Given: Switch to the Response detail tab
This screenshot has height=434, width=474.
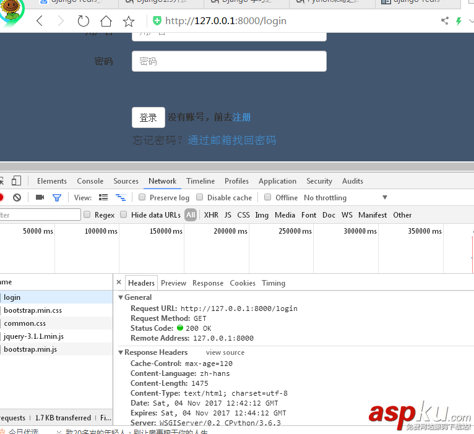Looking at the screenshot, I should [208, 283].
